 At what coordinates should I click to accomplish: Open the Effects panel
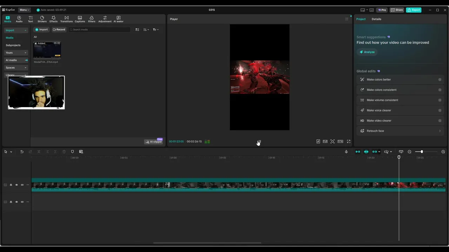click(53, 19)
